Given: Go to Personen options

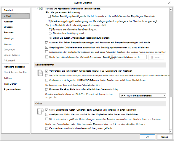Looking at the screenshot, I should coord(15,32).
